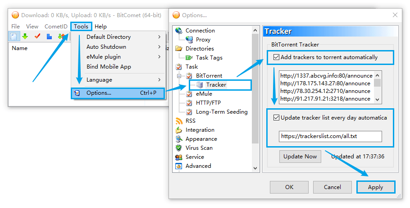Click the blue blocks toolbar icon
This screenshot has height=208, width=410.
pyautogui.click(x=49, y=36)
